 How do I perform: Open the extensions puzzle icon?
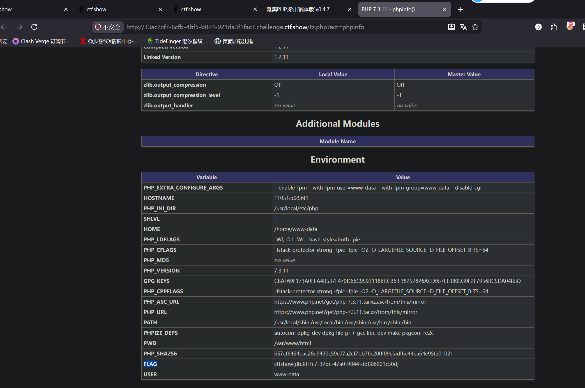tap(554, 27)
